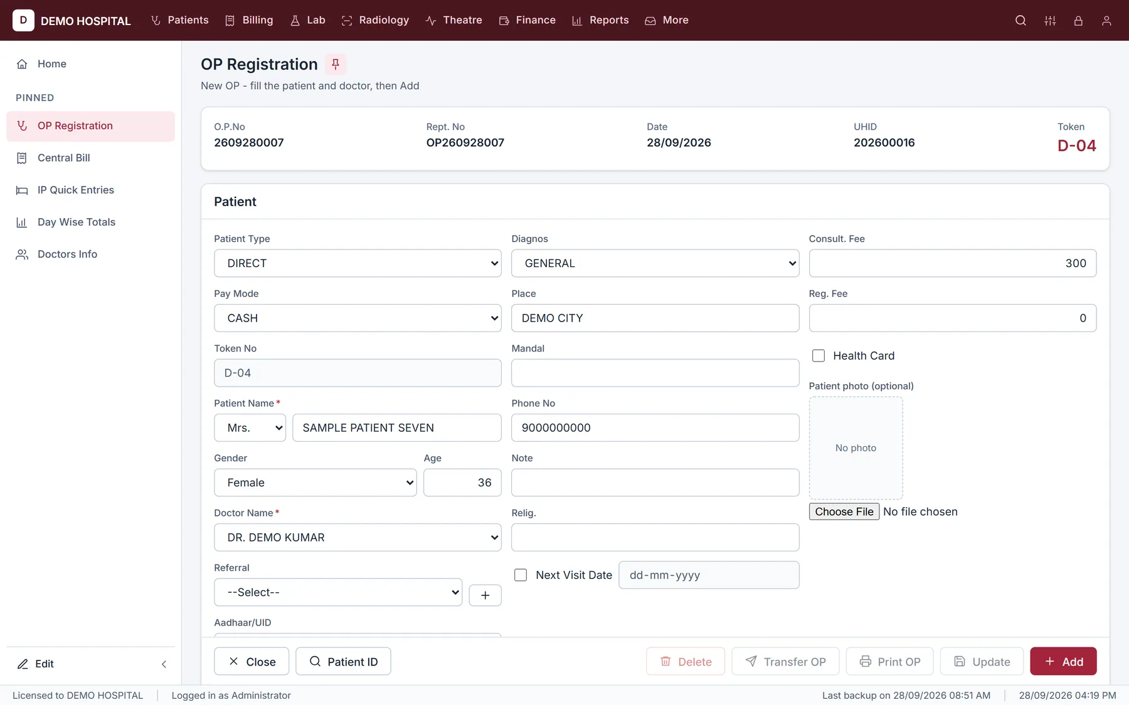Change the Mrs. title dropdown
Image resolution: width=1129 pixels, height=705 pixels.
click(x=250, y=428)
